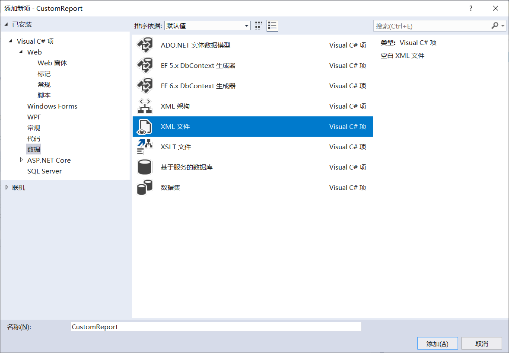Click the EF 6.x DbContext 生成器 icon
This screenshot has width=509, height=353.
tap(145, 86)
